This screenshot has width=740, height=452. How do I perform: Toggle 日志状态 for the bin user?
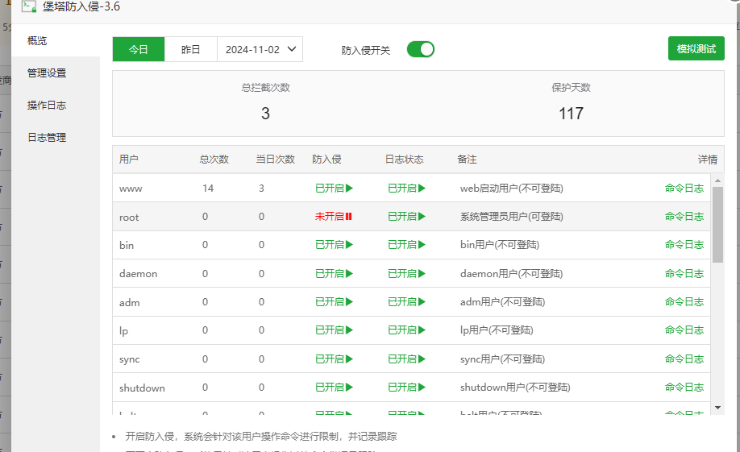pyautogui.click(x=405, y=245)
